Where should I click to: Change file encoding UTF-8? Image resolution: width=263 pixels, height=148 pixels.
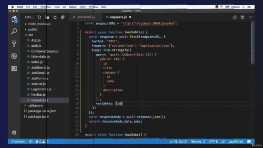coord(213,141)
